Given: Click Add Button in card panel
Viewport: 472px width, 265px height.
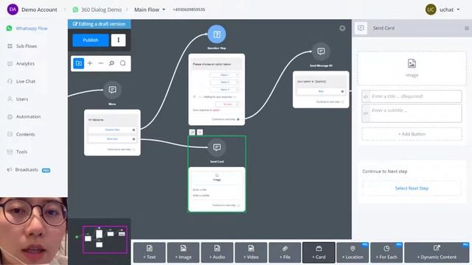Looking at the screenshot, I should tap(412, 134).
